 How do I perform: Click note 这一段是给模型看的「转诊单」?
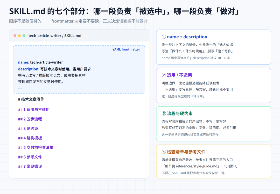point(183,96)
